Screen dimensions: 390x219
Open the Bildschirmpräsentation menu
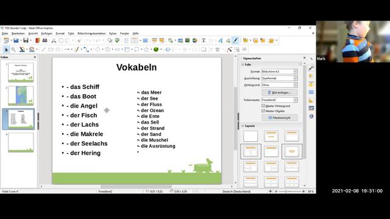91,33
